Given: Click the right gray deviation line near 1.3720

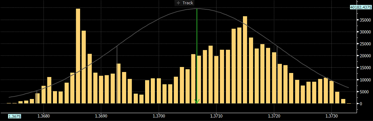Looking at the screenshot, I should (x=277, y=75).
